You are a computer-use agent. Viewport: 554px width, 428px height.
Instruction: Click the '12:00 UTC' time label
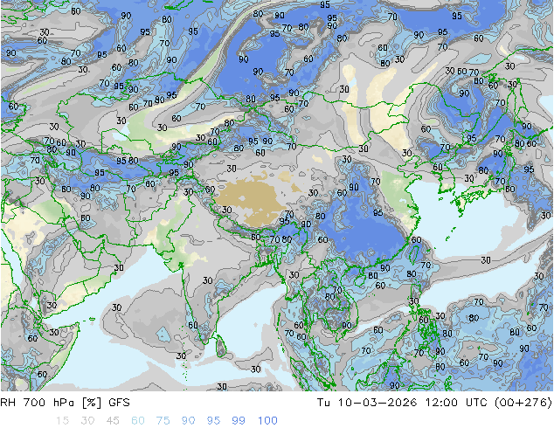pyautogui.click(x=456, y=403)
